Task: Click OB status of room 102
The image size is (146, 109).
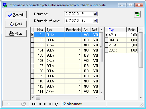Action: pyautogui.click(x=86, y=40)
